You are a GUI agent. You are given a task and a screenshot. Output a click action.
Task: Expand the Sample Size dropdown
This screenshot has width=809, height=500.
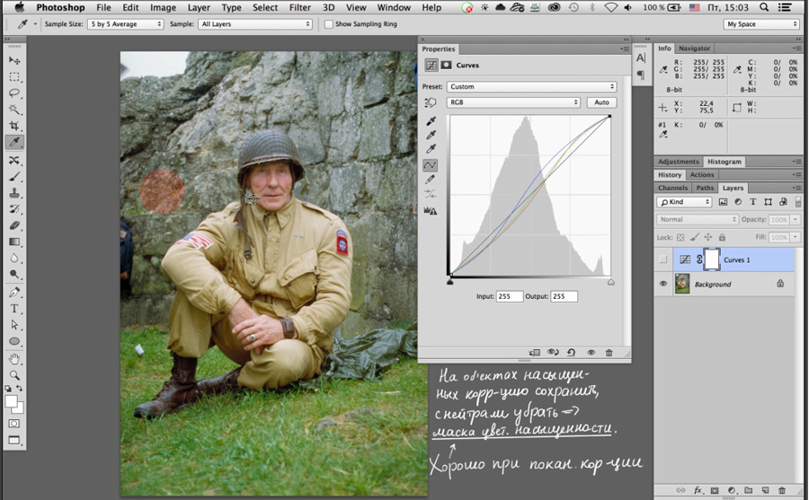click(125, 24)
